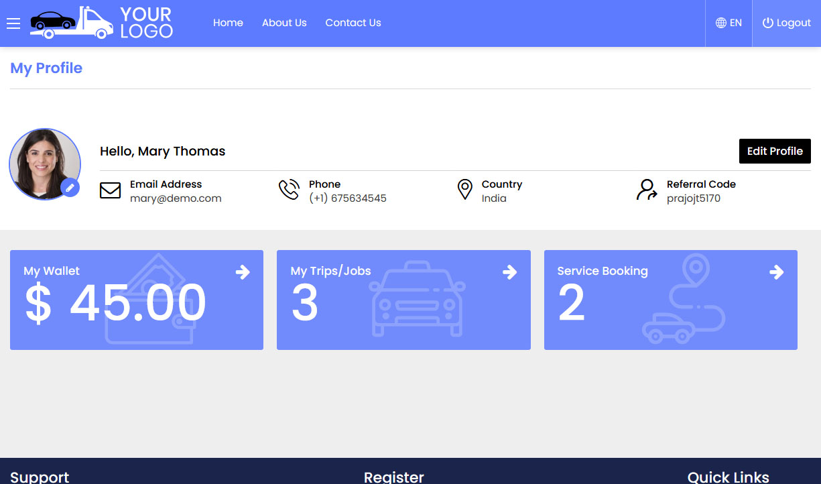Image resolution: width=821 pixels, height=484 pixels.
Task: Click the tow truck logo
Action: [72, 23]
